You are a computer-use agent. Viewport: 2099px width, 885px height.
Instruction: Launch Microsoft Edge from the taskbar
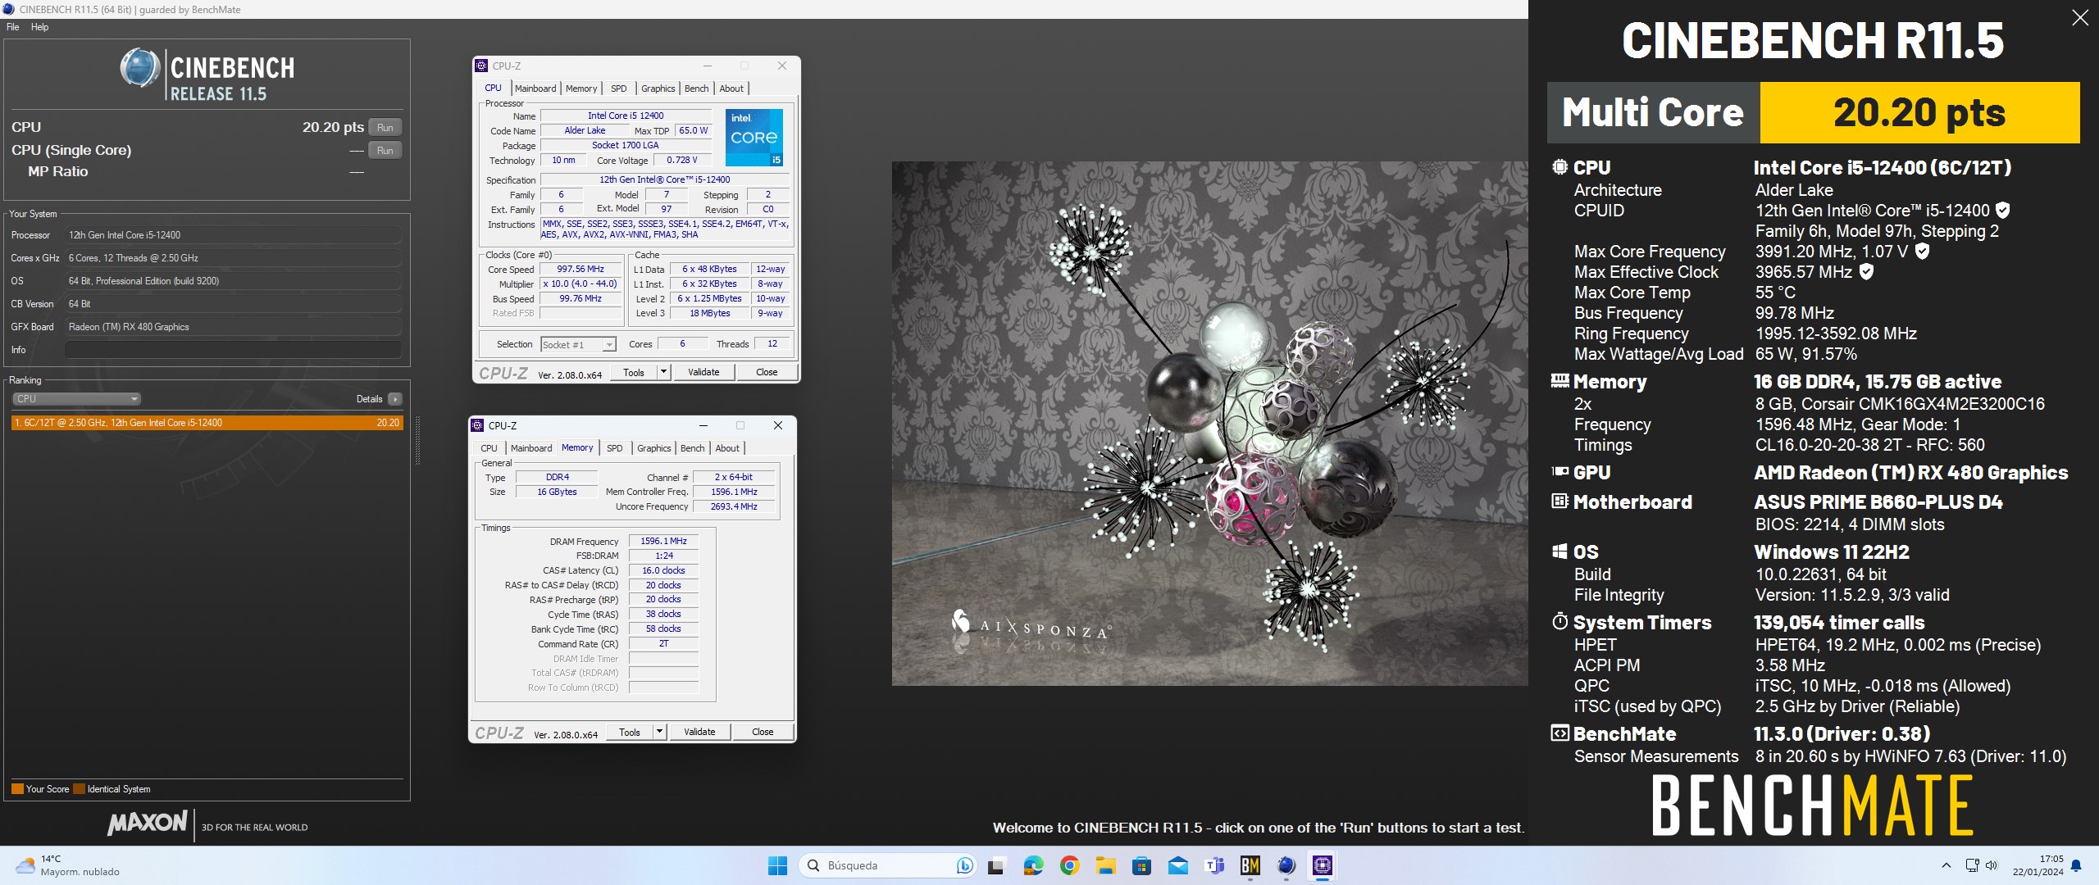click(1033, 865)
